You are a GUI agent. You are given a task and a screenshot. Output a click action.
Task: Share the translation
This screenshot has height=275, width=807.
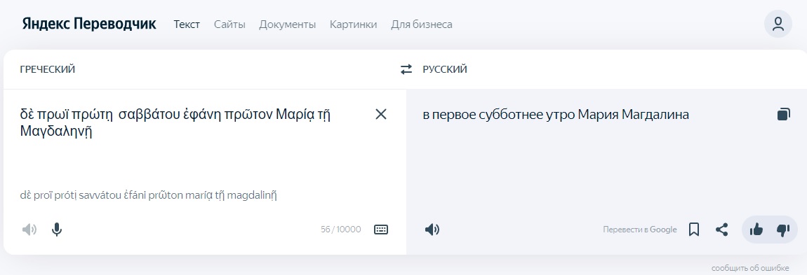coord(721,230)
